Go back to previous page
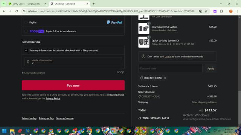 click(x=4, y=11)
